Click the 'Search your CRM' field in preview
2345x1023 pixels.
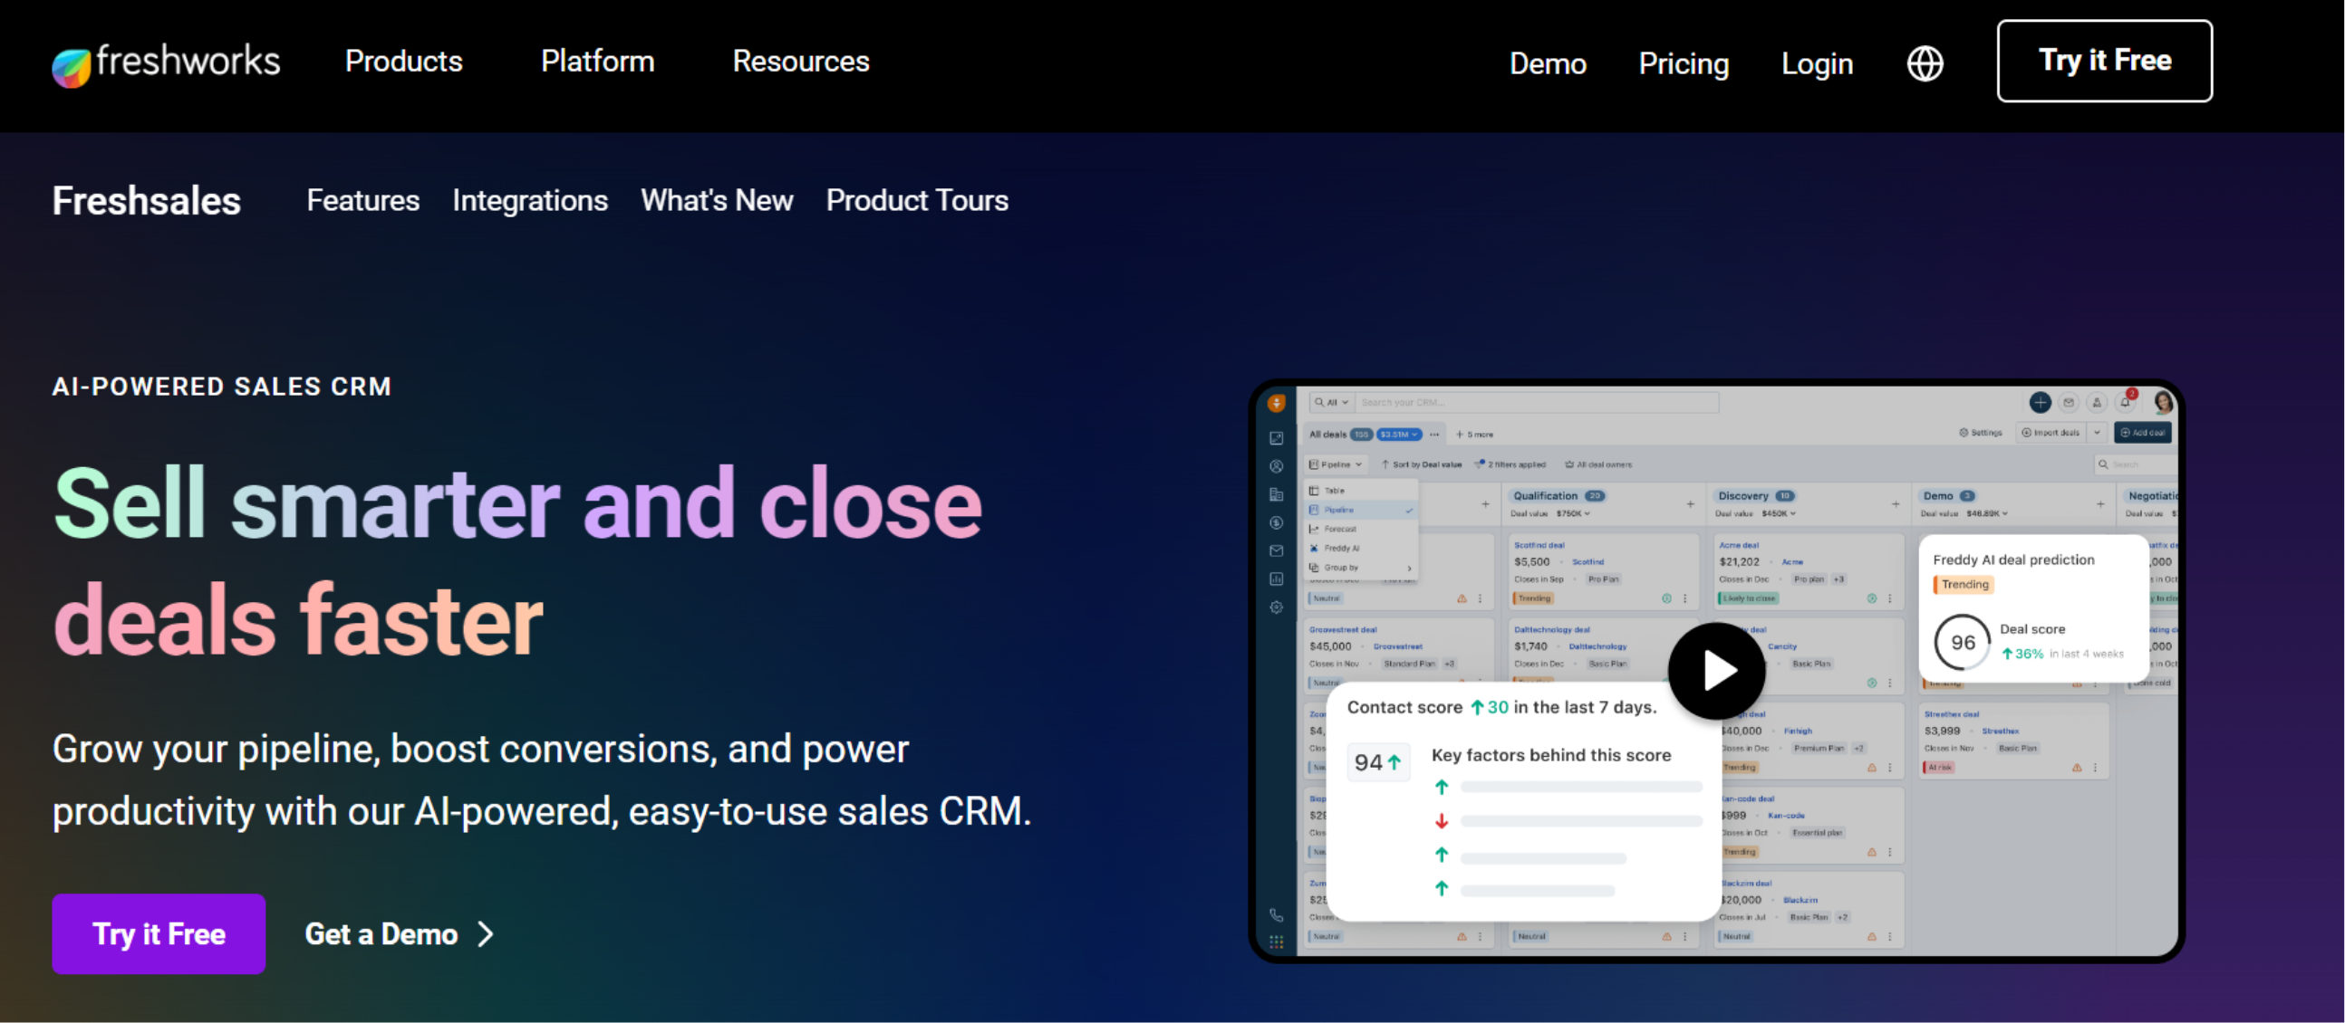(1536, 402)
